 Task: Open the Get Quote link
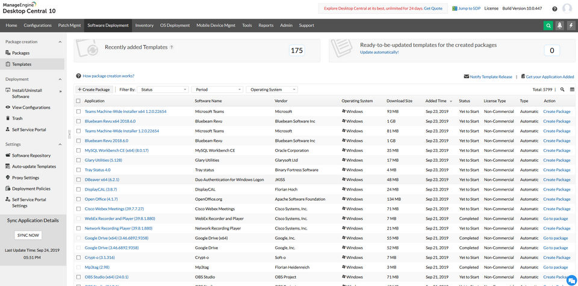point(433,8)
